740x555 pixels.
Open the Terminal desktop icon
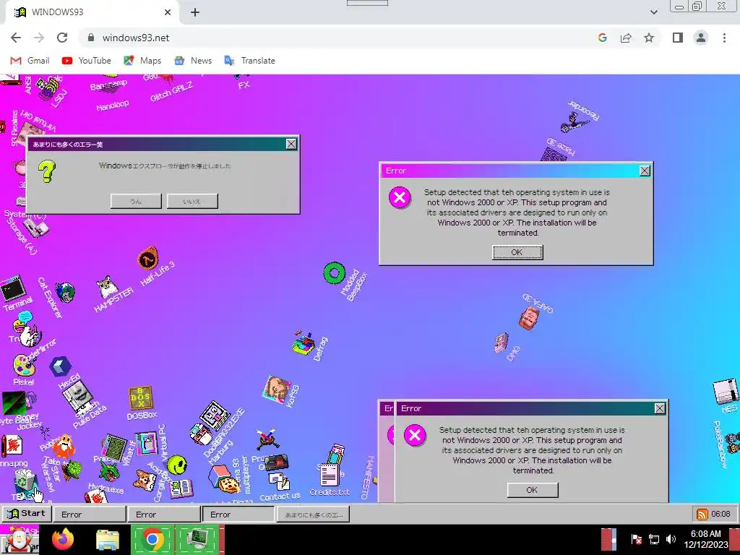pos(13,288)
